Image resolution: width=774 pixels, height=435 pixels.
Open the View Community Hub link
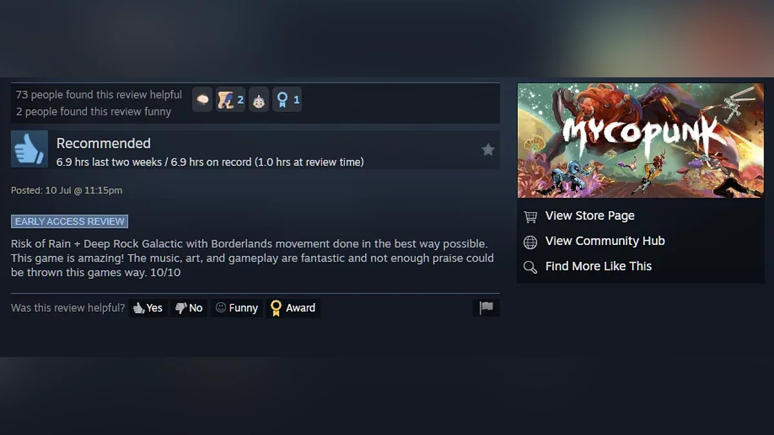(x=605, y=241)
